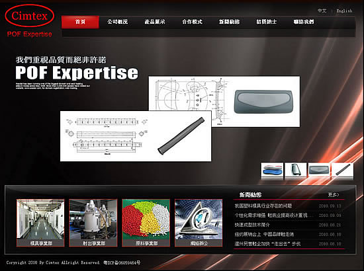Screen dimensions: 364x271
Task: Go to 产品展示 products page
Action: [155, 22]
